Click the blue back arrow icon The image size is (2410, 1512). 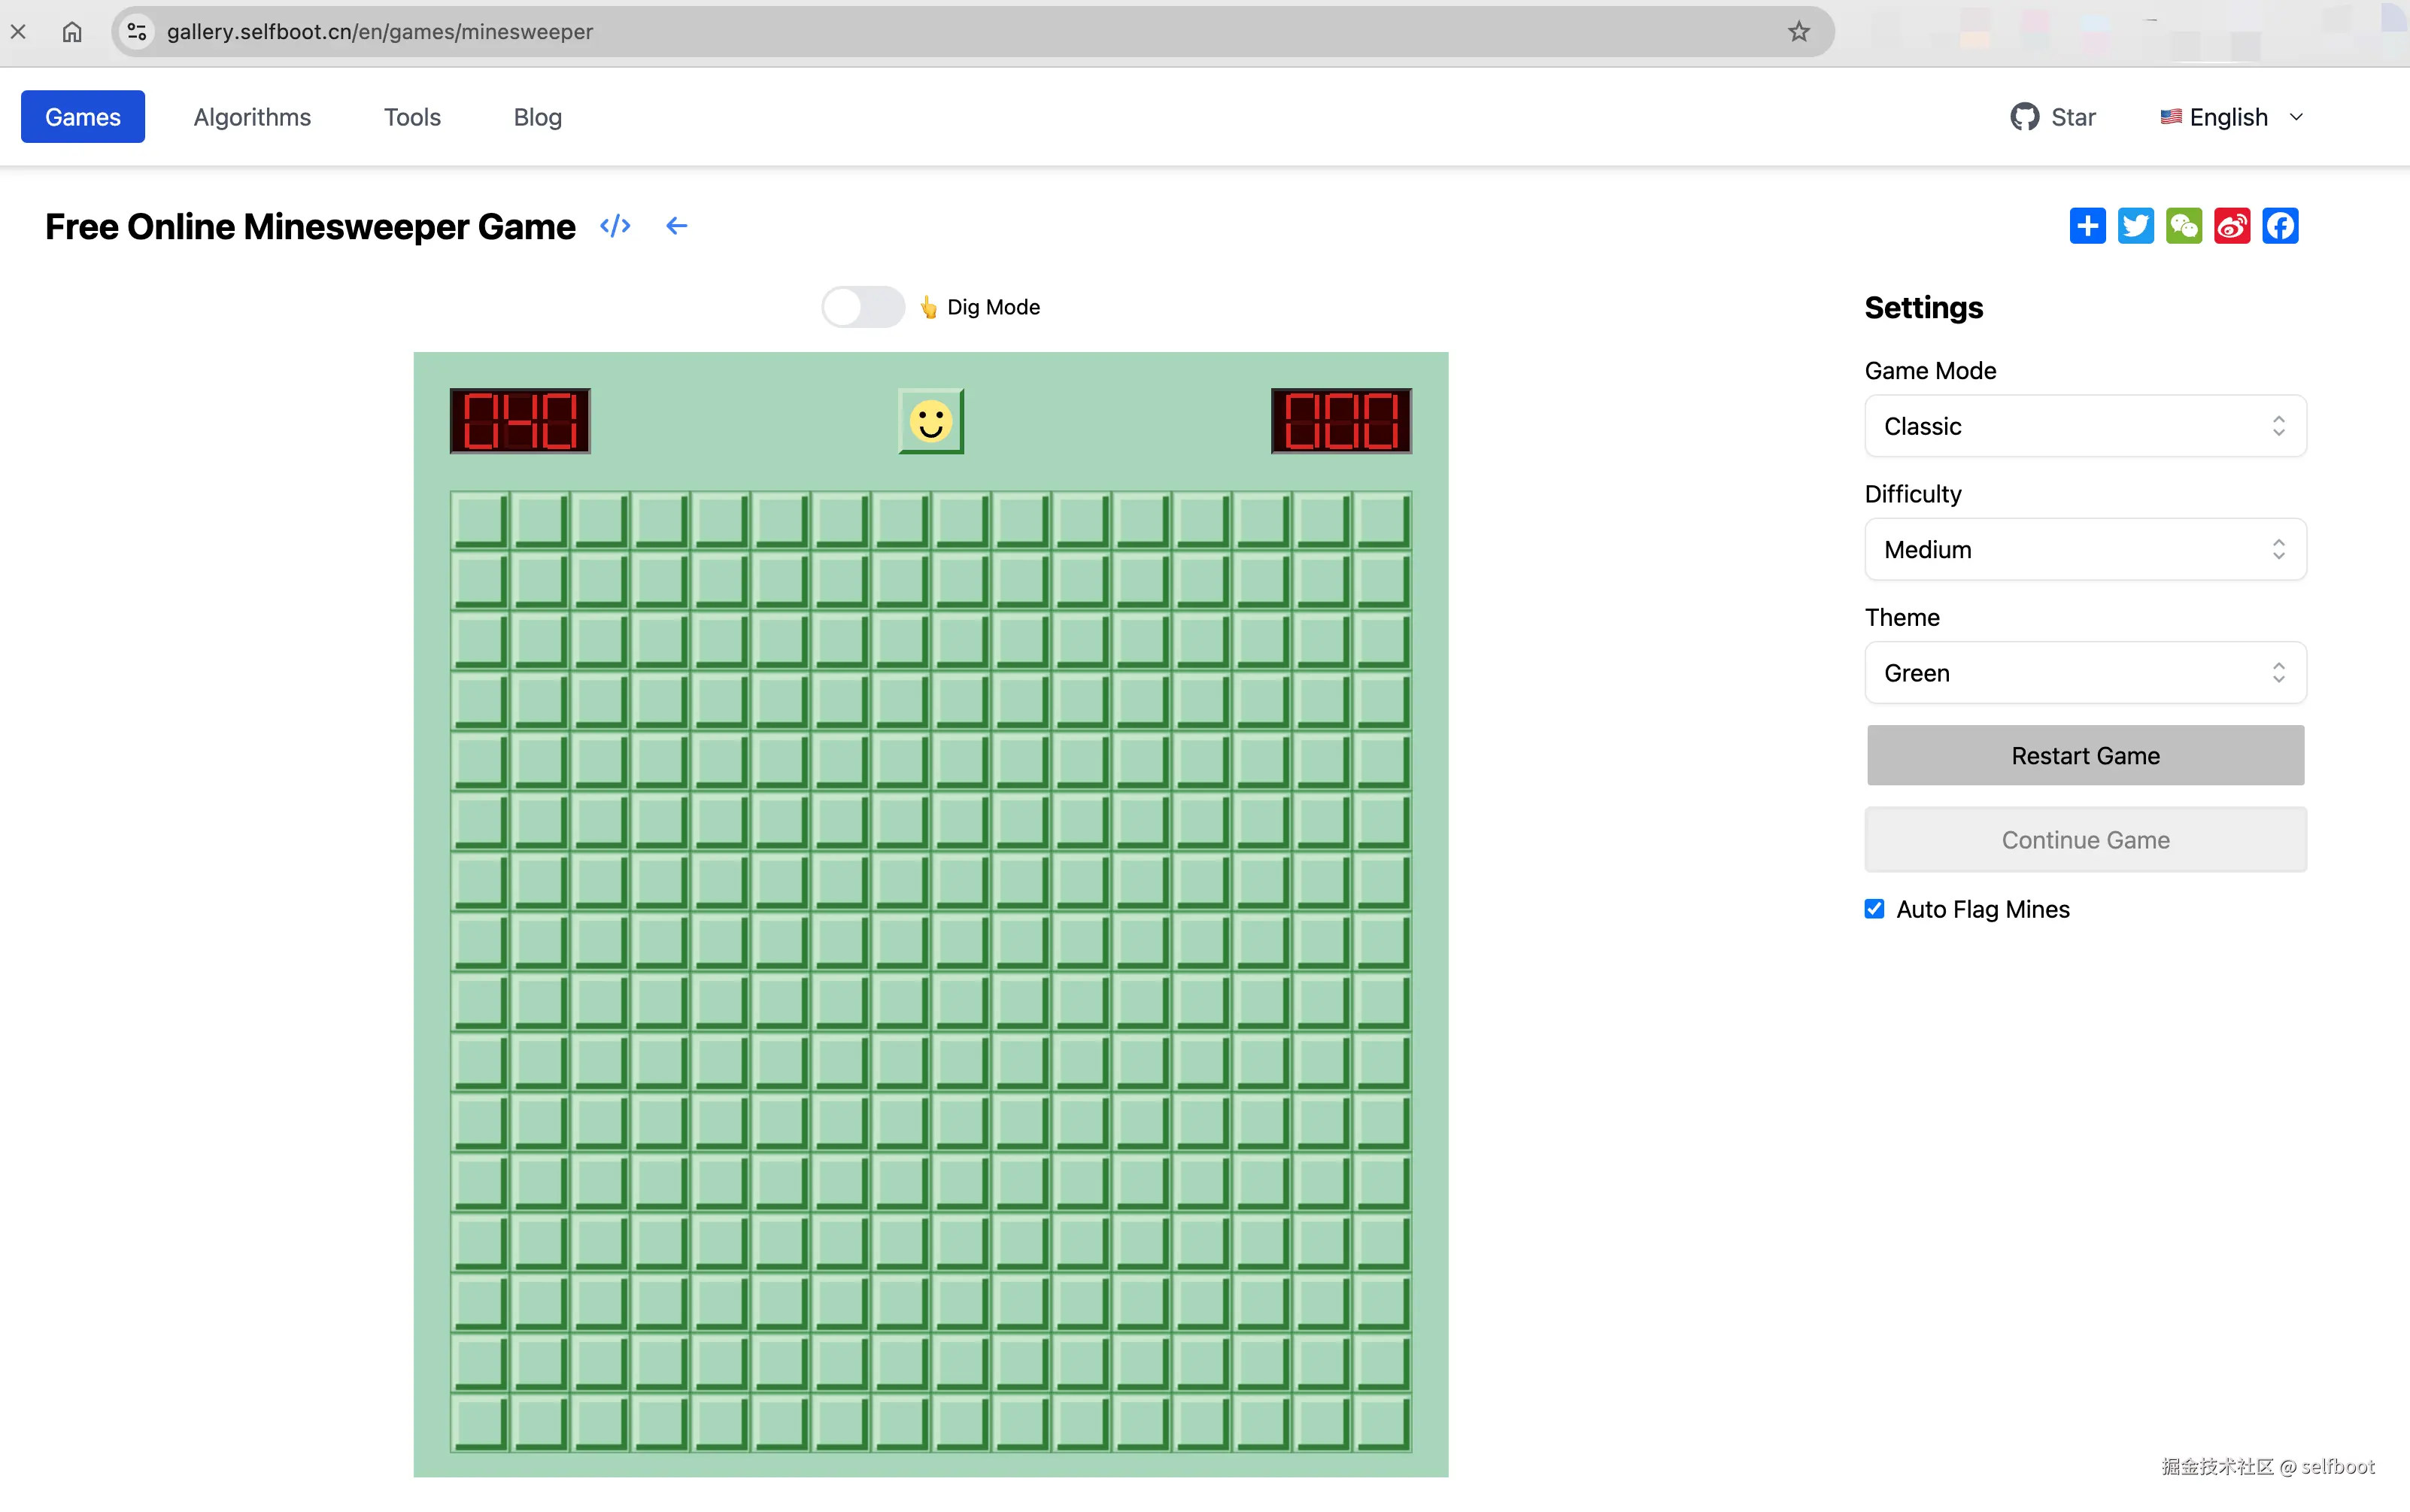[x=677, y=226]
